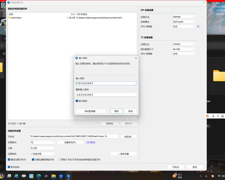Open 压缩级别 1-快速压缩 dropdown
This screenshot has width=225, height=180.
(x=42, y=154)
